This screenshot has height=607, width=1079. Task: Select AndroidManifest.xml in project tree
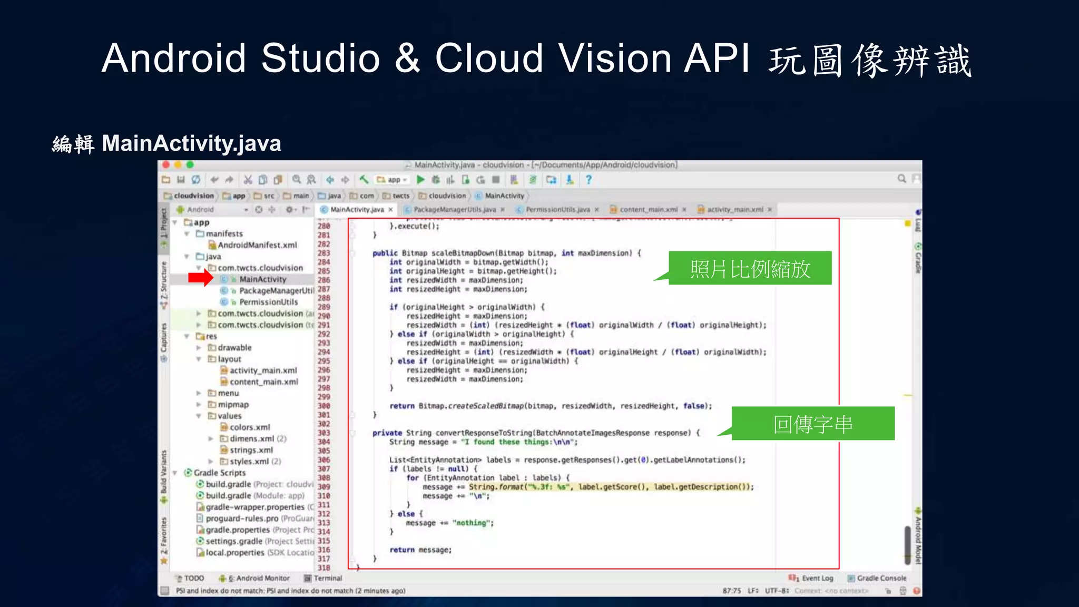click(252, 245)
